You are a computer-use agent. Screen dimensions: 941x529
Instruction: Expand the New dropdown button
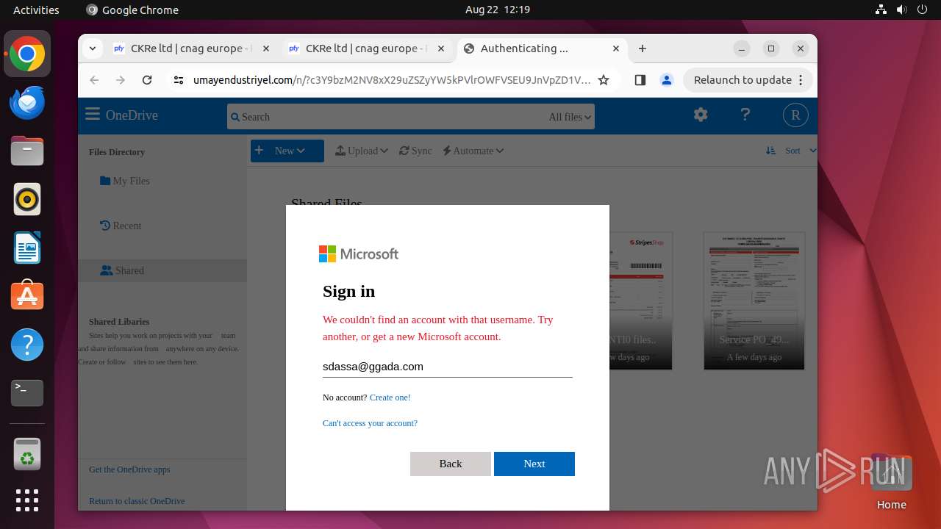click(287, 151)
